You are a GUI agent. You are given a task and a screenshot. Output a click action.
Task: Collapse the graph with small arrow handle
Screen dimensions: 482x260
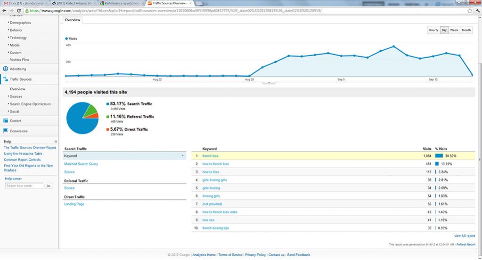pyautogui.click(x=269, y=83)
